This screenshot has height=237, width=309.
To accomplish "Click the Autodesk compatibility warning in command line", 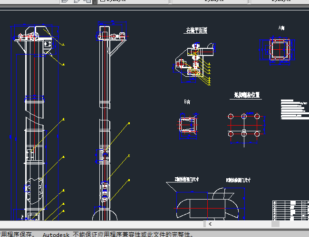I will (x=97, y=234).
